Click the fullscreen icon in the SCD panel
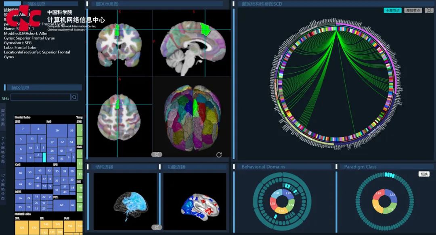Image resolution: width=436 pixels, height=235 pixels. [x=429, y=10]
